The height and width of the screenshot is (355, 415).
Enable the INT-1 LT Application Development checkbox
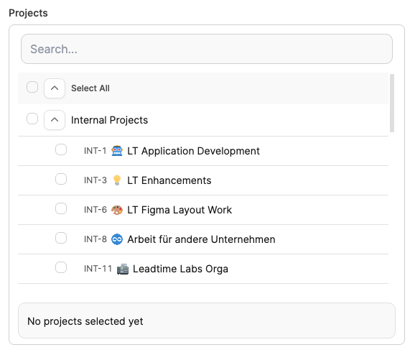(x=61, y=149)
